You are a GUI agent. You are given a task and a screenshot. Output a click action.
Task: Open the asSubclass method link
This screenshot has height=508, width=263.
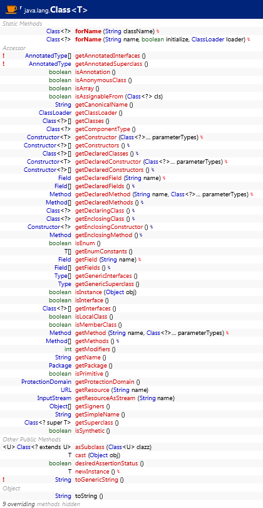(90, 447)
